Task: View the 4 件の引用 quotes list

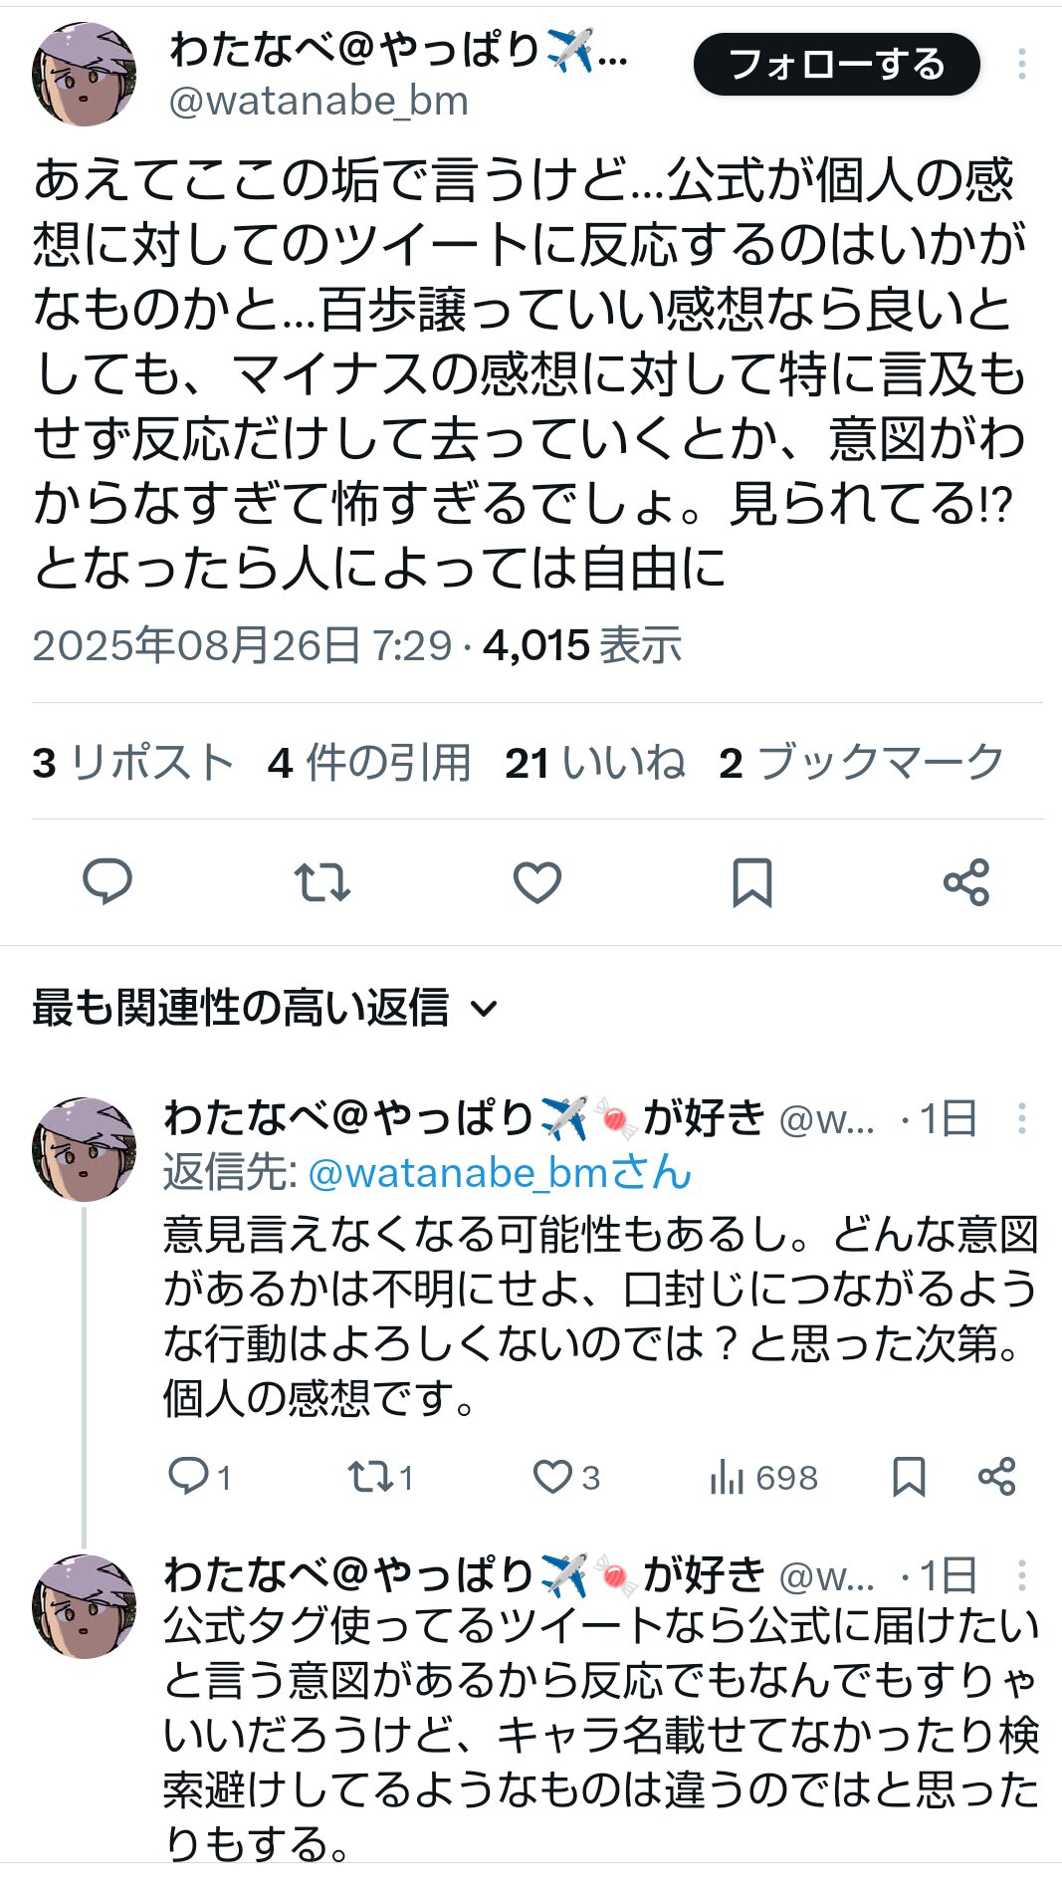Action: point(369,763)
